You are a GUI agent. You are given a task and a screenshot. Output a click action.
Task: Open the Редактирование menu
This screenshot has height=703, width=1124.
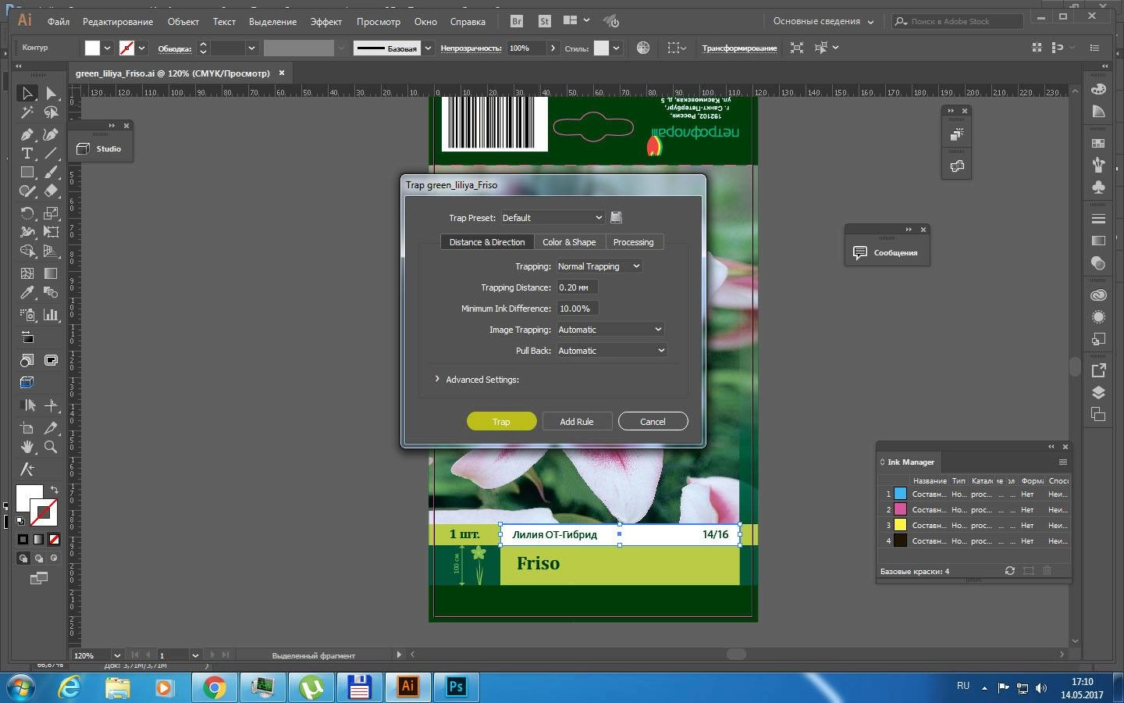tap(118, 21)
